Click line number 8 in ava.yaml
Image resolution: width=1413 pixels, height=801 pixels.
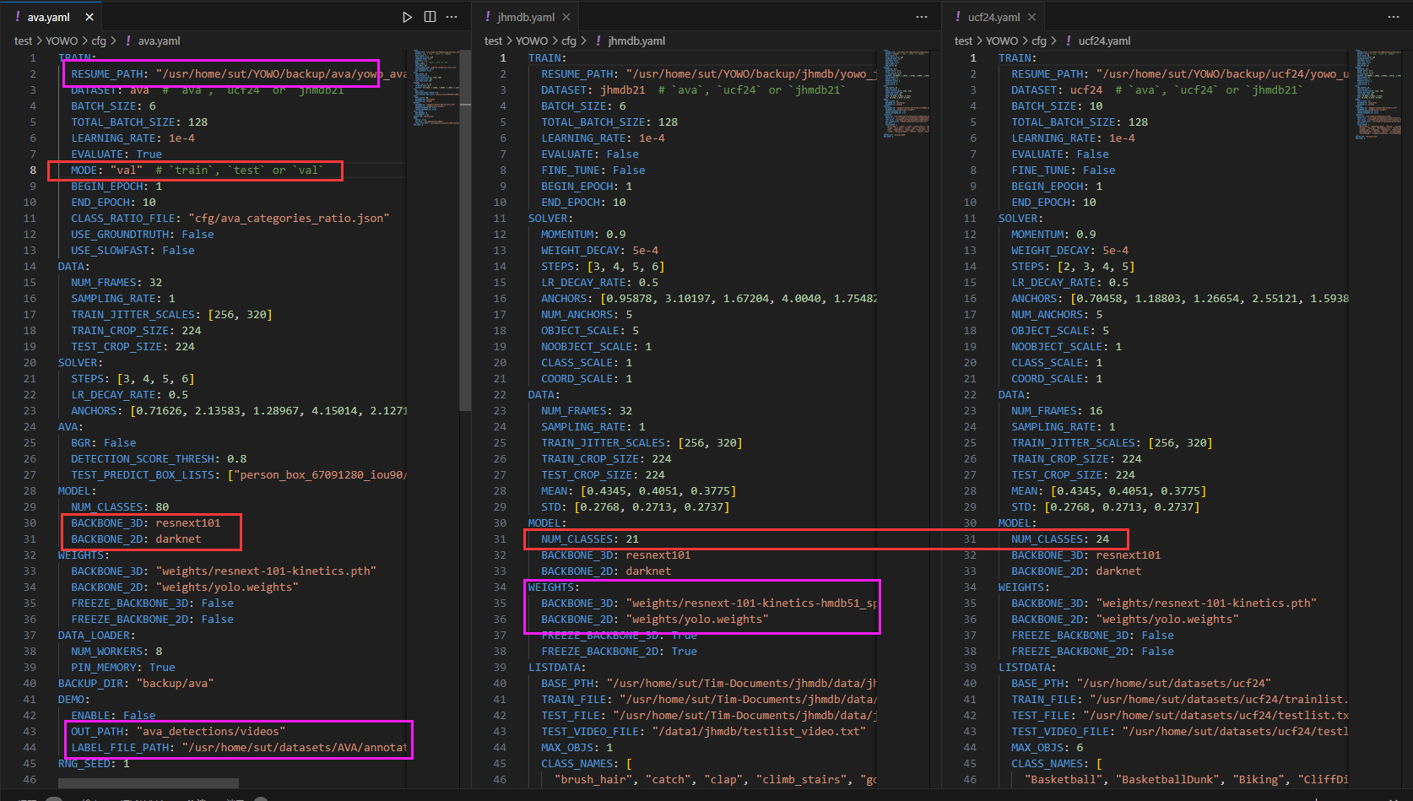(x=33, y=170)
